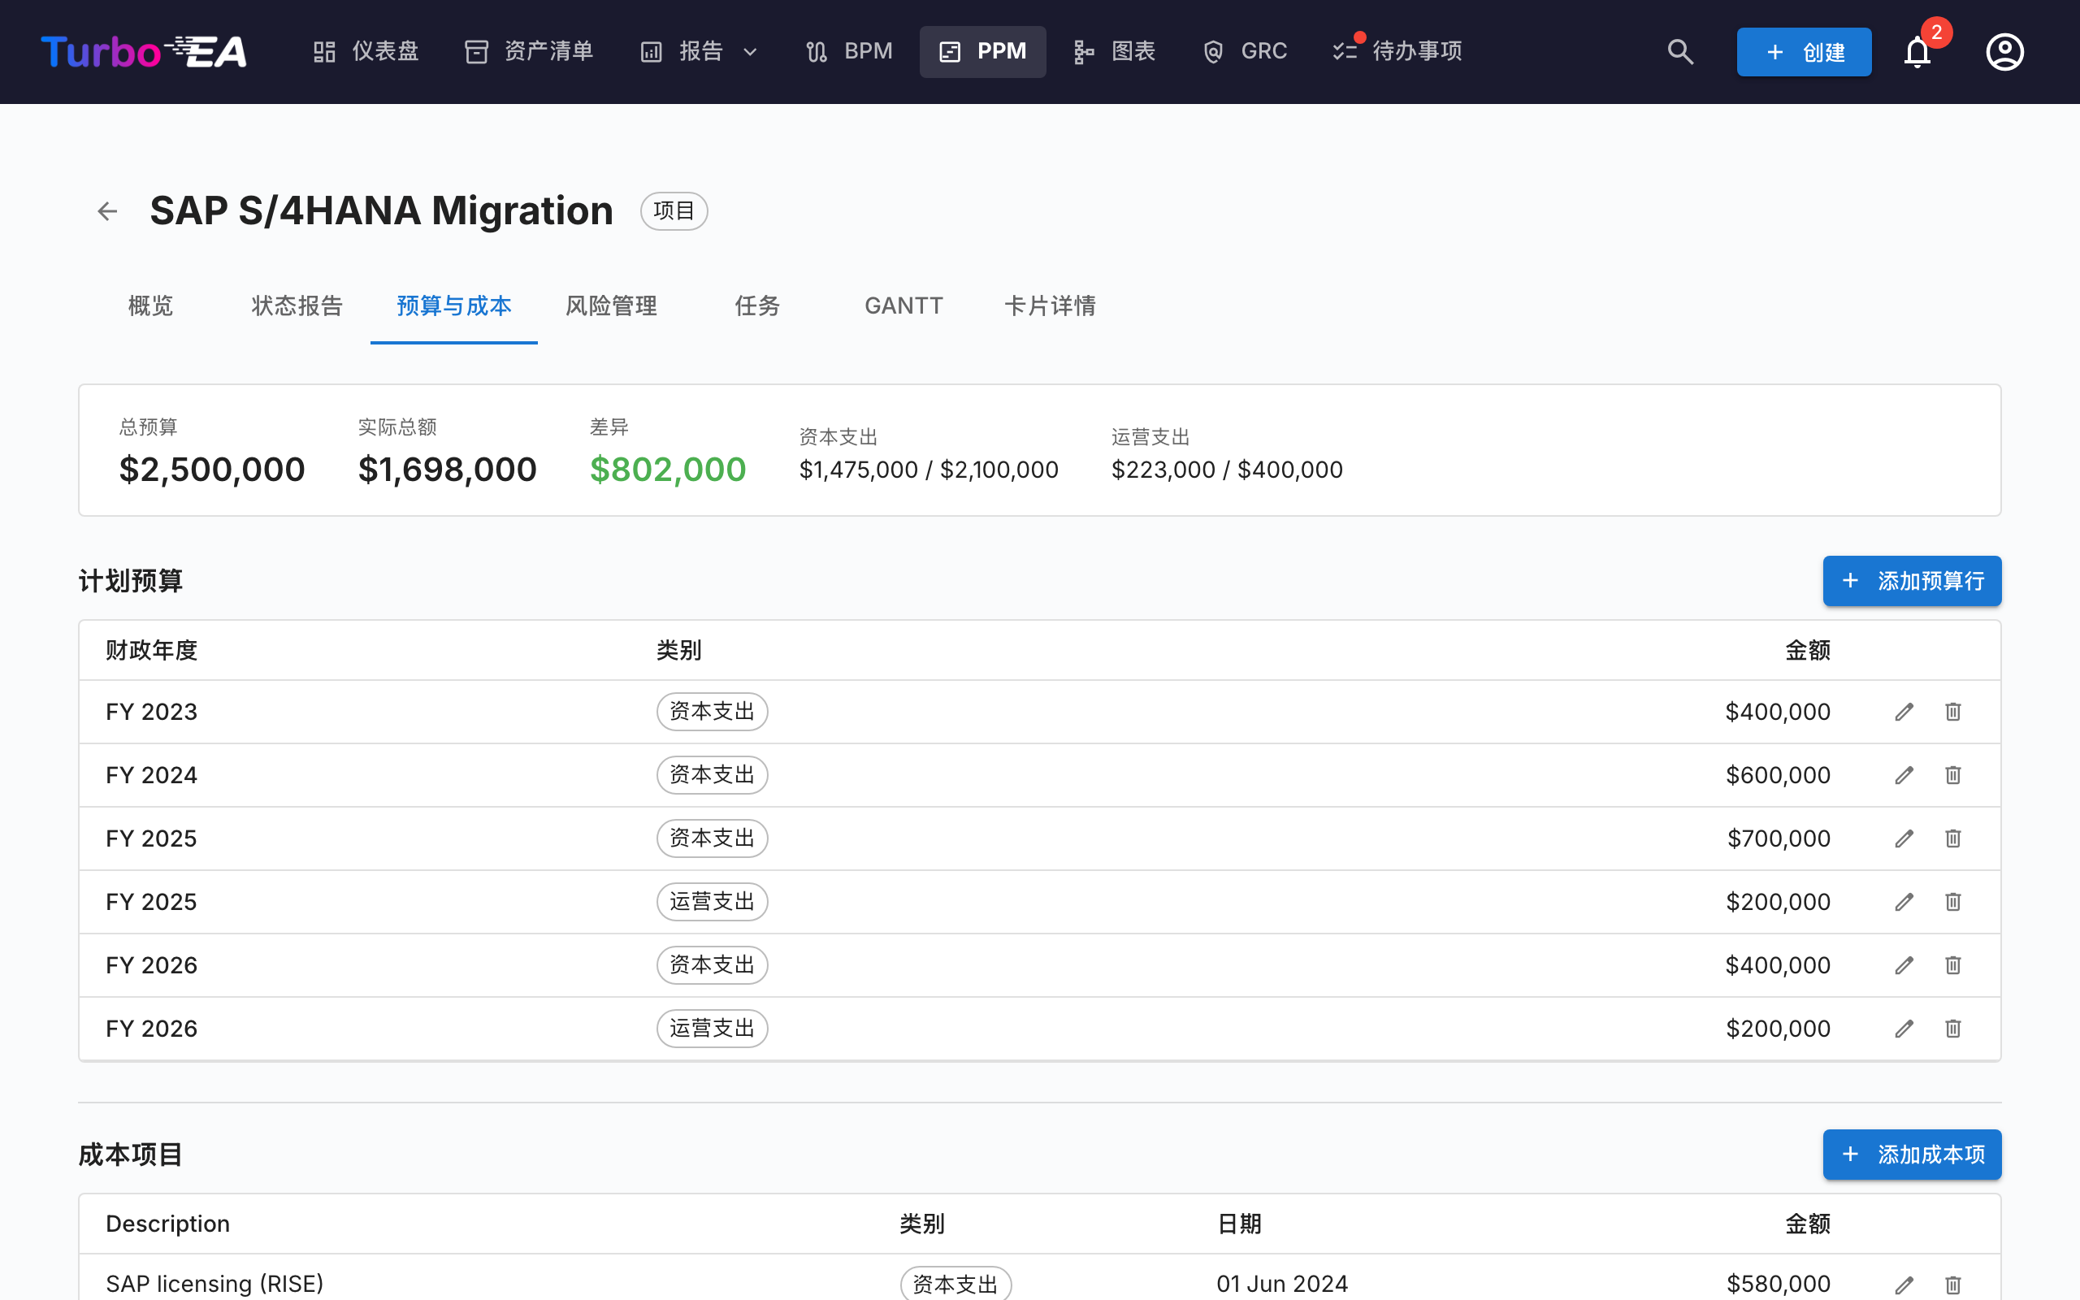Switch to the 卡片详情 tab
Image resolution: width=2080 pixels, height=1300 pixels.
(x=1050, y=306)
